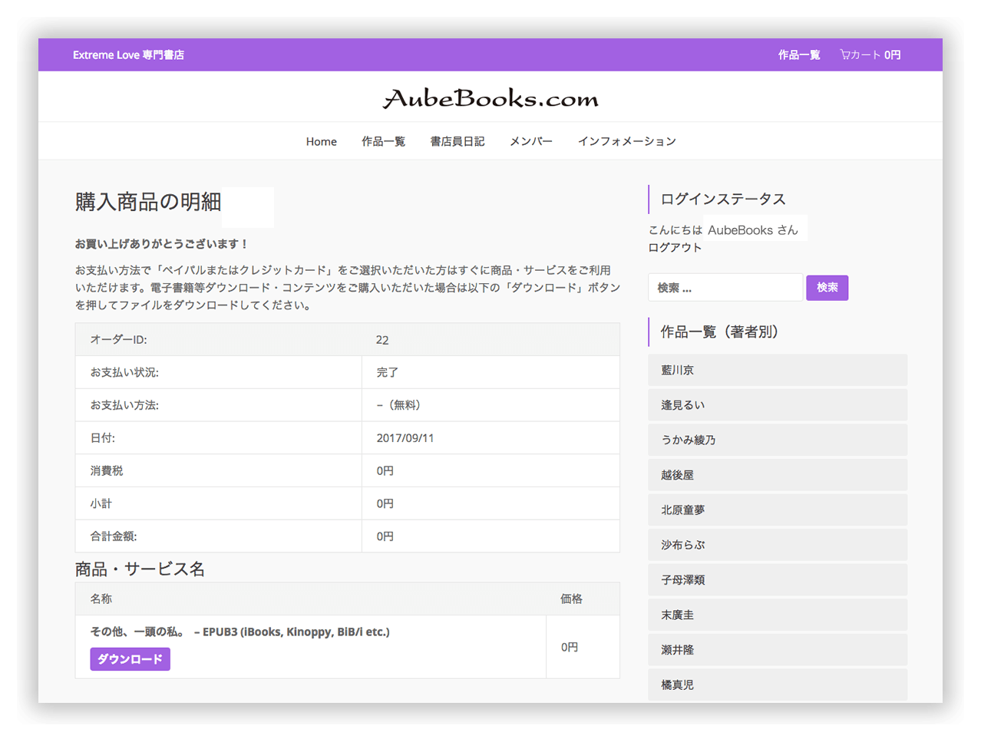Click the 日付 label cell
981x752 pixels.
(103, 438)
